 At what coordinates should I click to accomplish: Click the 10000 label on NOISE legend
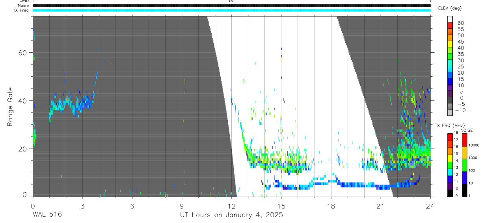click(x=474, y=145)
